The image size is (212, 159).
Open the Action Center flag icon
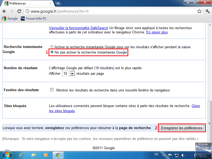tap(170, 155)
